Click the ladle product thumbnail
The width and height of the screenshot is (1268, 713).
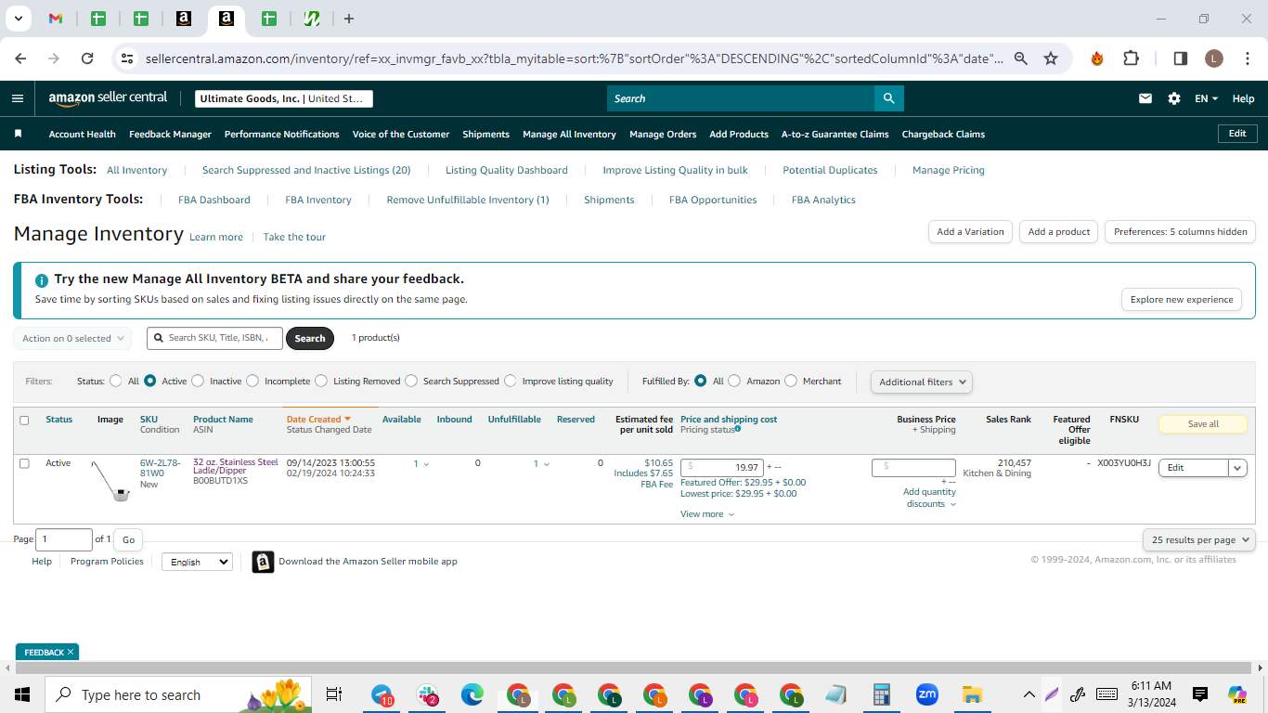tap(110, 480)
